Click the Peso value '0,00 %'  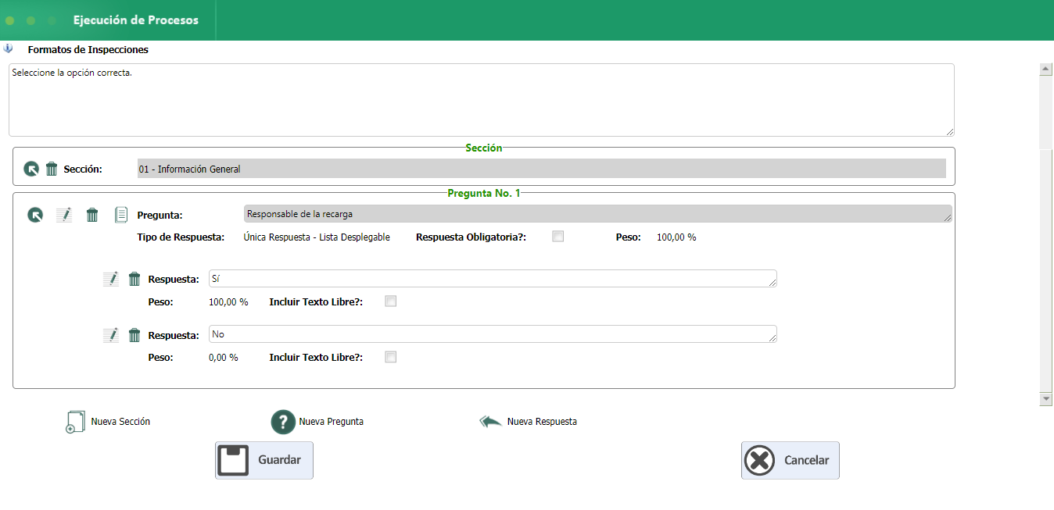pos(224,358)
